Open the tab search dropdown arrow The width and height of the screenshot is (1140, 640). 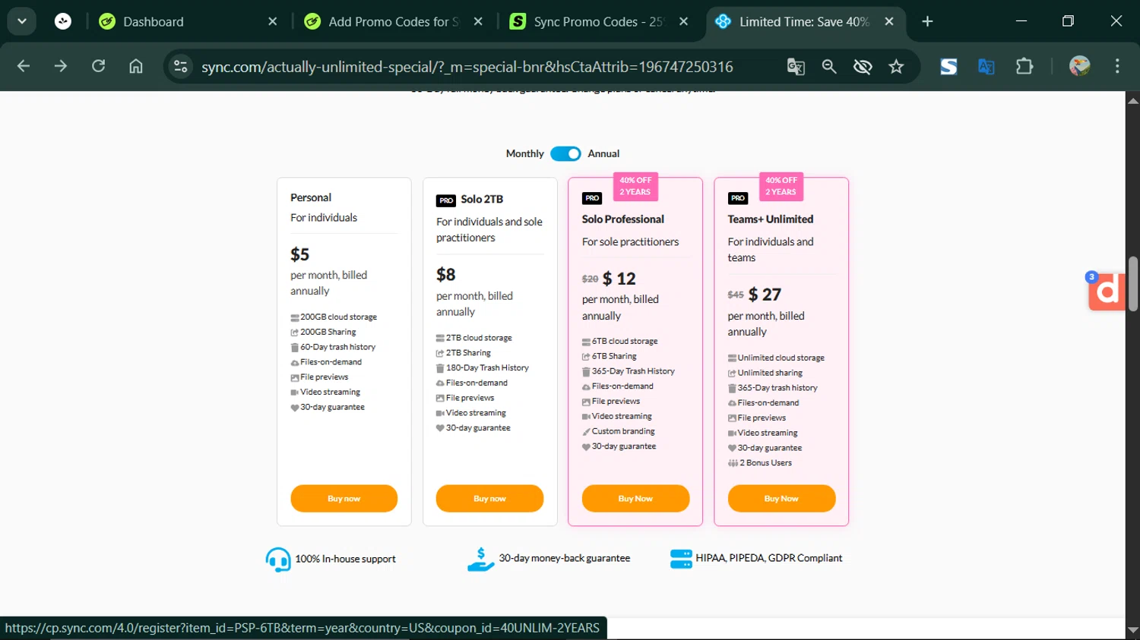pyautogui.click(x=22, y=21)
